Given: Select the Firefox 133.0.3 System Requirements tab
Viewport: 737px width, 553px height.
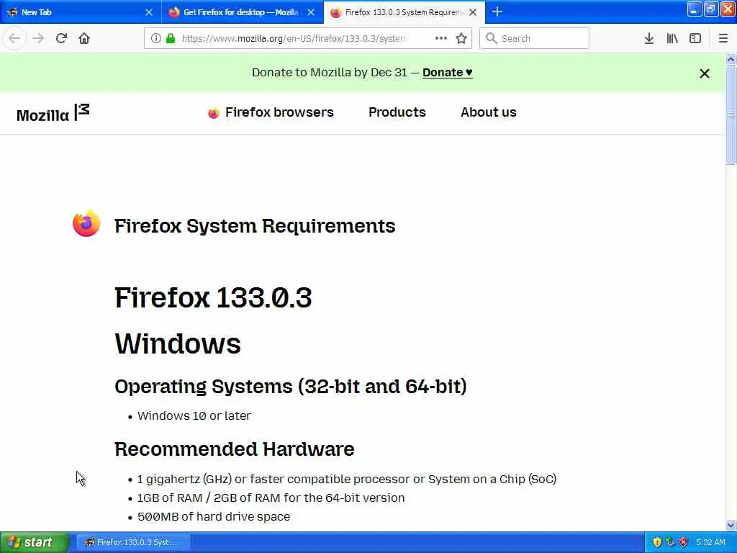Looking at the screenshot, I should 404,12.
